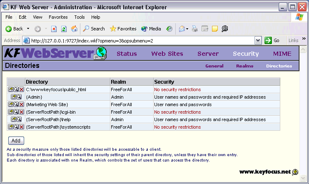
Task: Click the {Marketing Web Site} directory name
Action: 47,104
